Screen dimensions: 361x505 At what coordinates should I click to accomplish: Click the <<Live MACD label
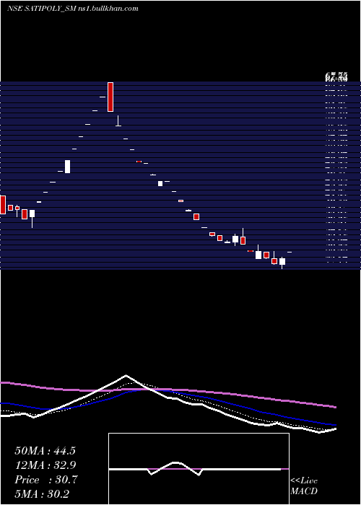pos(304,486)
